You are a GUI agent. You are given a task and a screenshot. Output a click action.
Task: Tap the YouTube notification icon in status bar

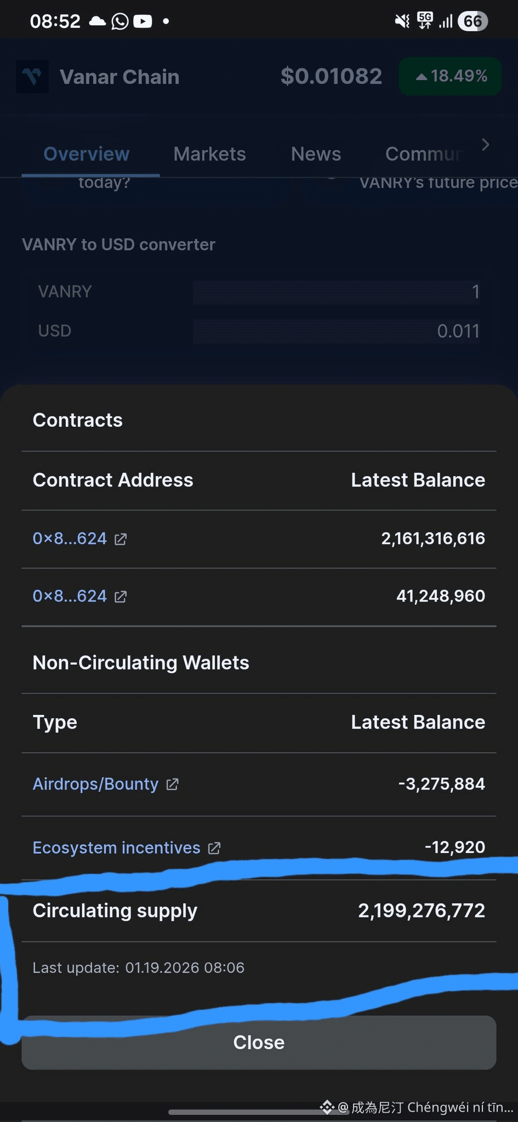point(143,21)
